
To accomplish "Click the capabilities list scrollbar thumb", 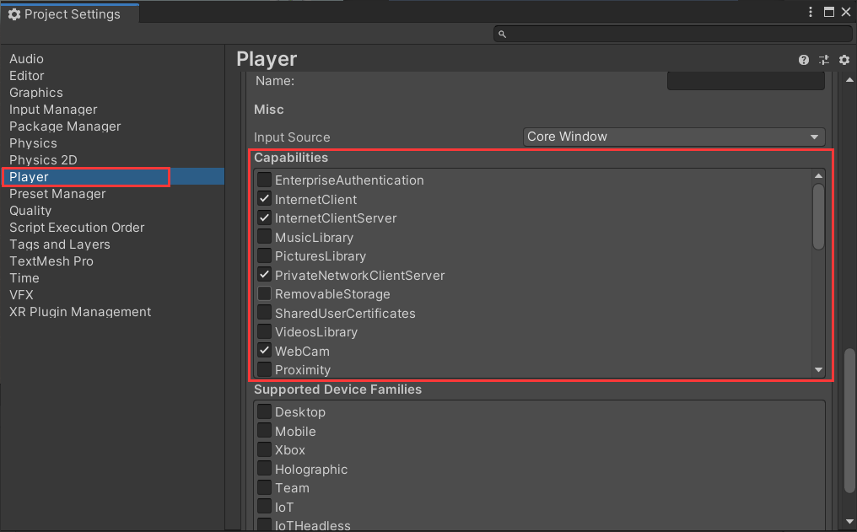I will point(818,217).
